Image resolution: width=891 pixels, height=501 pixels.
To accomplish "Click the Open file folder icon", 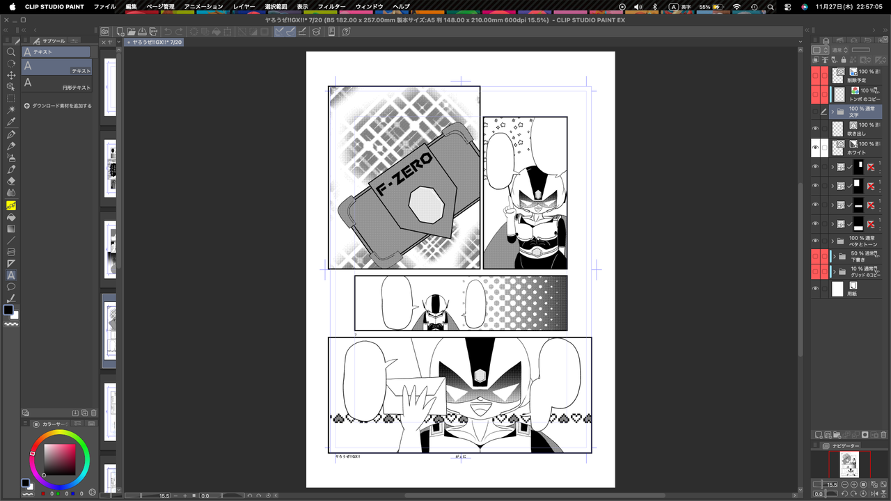I will click(x=131, y=31).
